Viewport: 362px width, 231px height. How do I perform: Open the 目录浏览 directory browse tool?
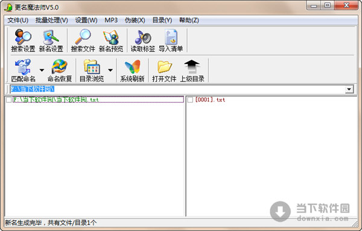92,71
